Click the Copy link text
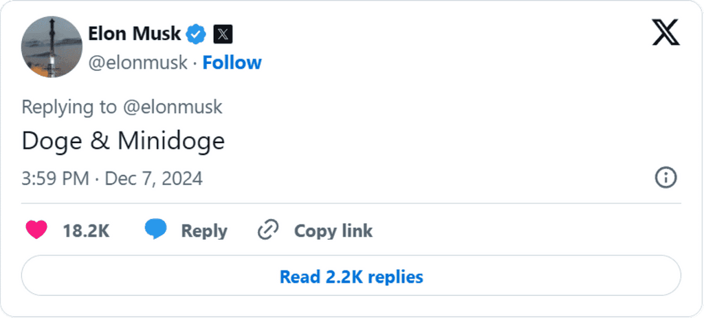Viewport: 704px width, 318px height. 333,231
